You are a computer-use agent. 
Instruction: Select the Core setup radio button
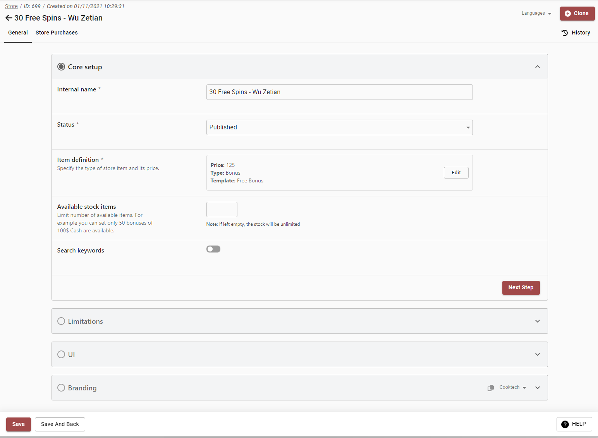61,67
